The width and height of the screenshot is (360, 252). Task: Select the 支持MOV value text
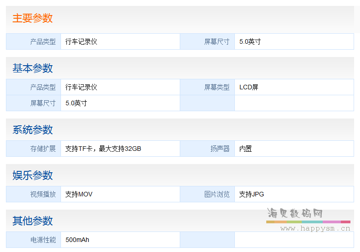79,194
